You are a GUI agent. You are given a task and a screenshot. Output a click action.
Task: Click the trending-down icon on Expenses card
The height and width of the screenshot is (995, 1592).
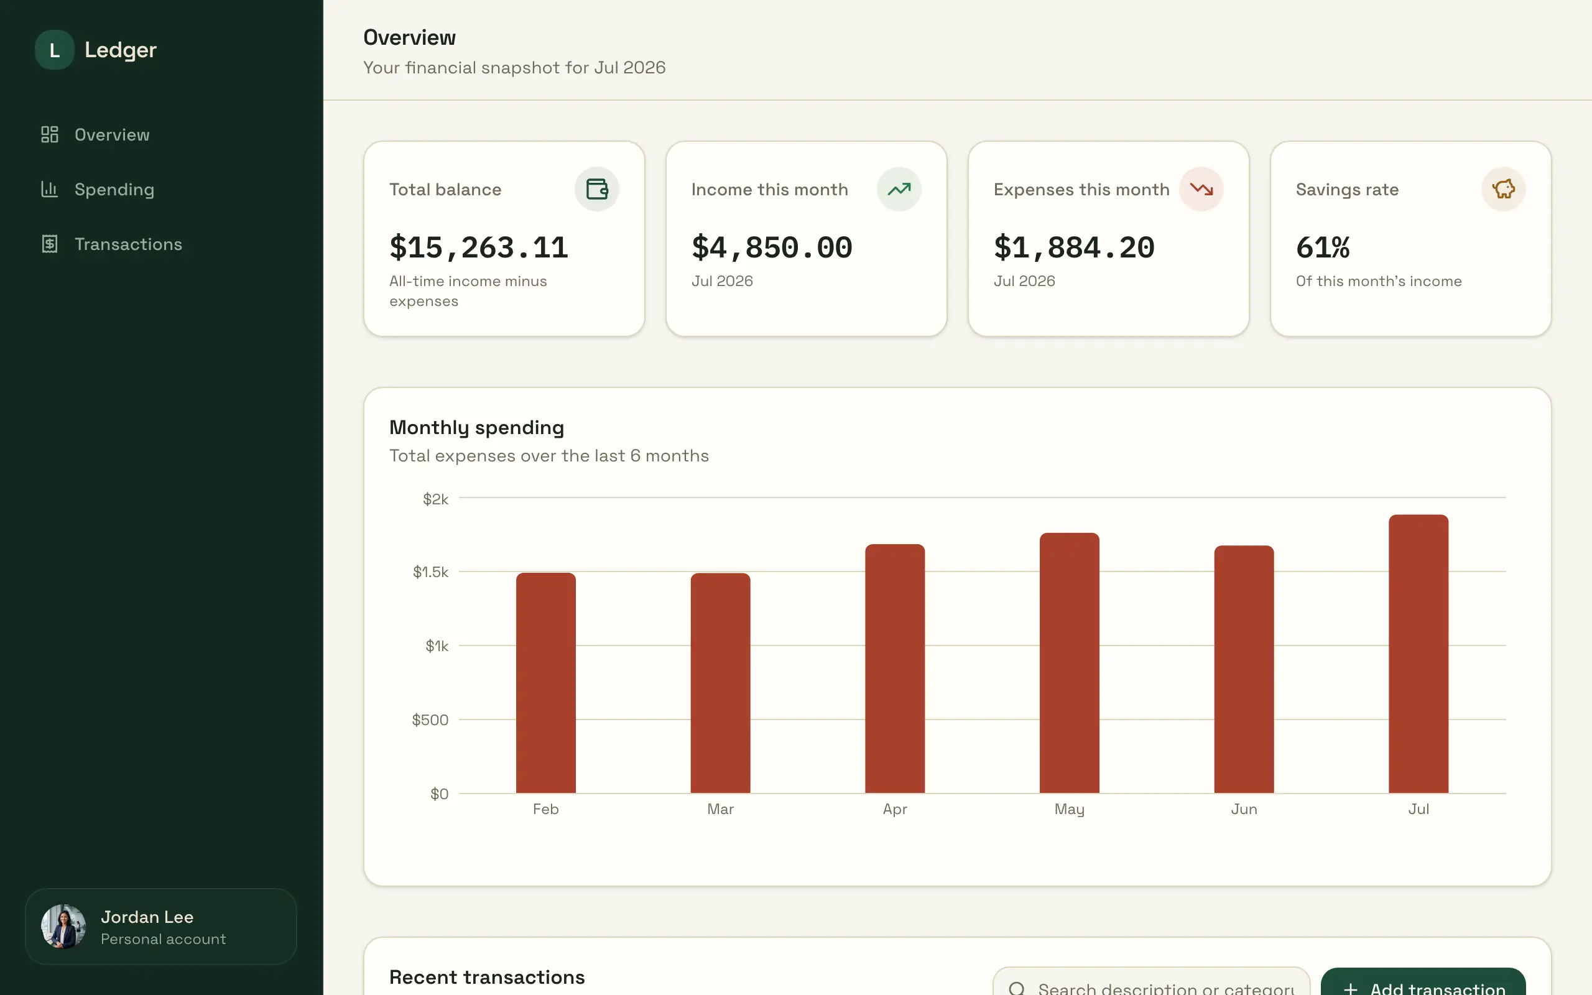[1201, 190]
